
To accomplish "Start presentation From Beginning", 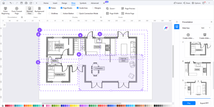I will coord(6,11).
